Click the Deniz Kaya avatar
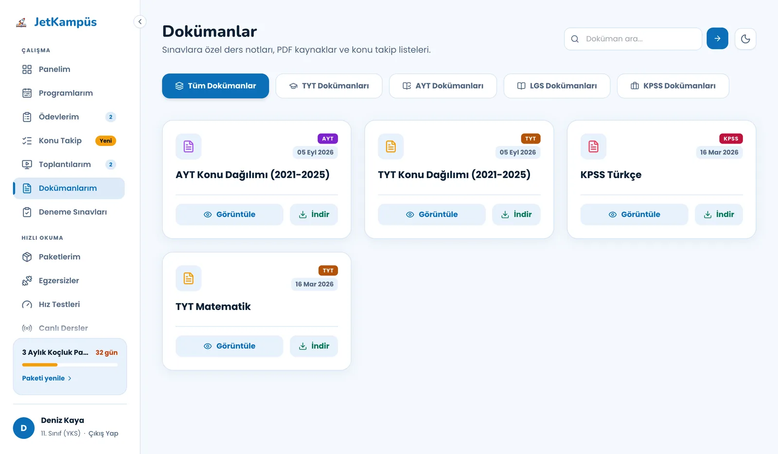Viewport: 778px width, 454px height. click(24, 428)
